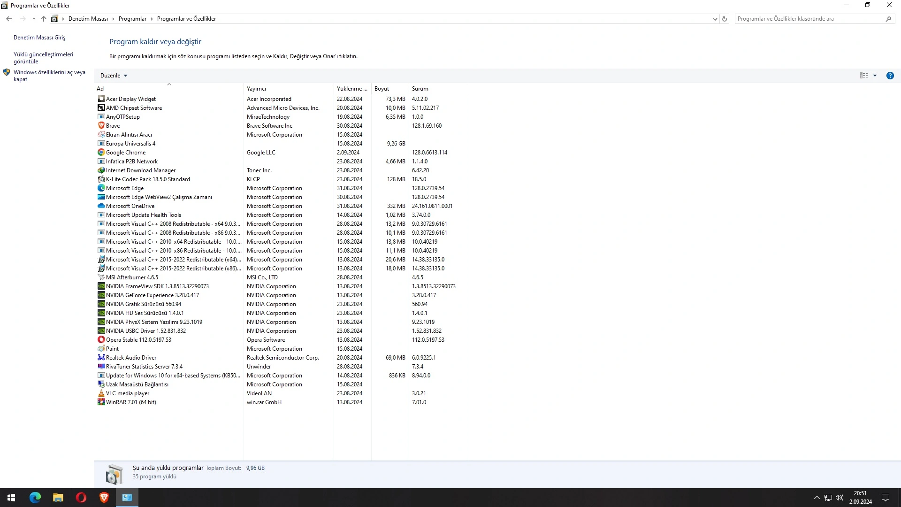Sort list by Yayımcı column header

coord(289,89)
